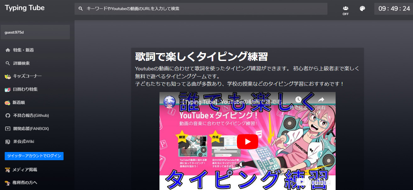Screen dimensions: 413x190
Task: Open the 新着順 menu item
Action: coord(19,102)
